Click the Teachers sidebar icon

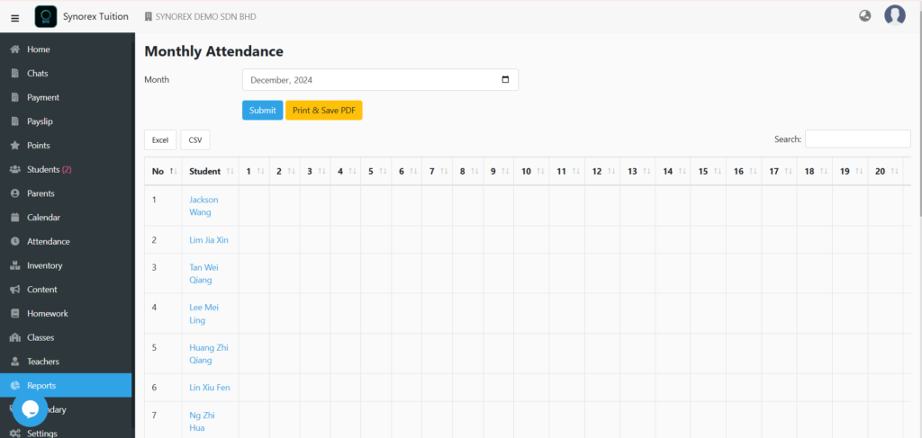click(16, 362)
